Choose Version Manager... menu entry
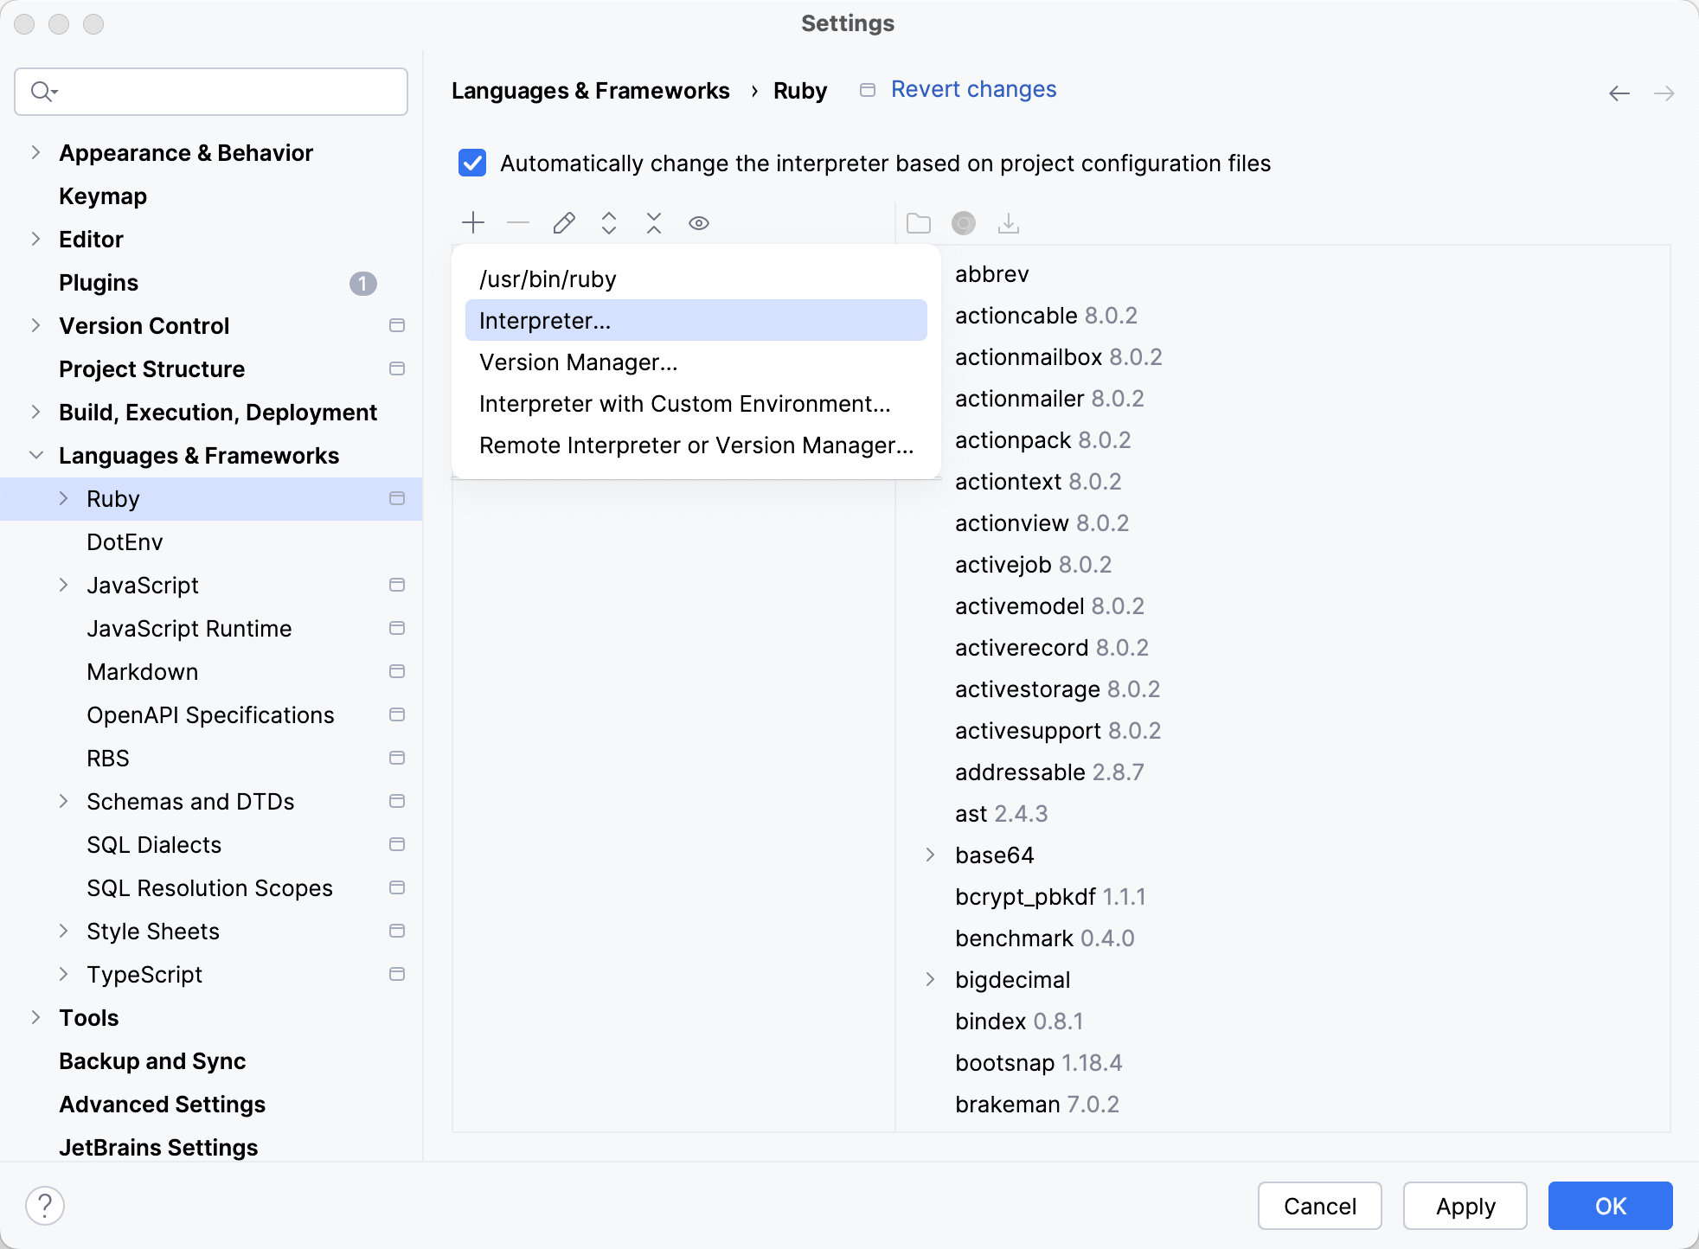Screen dimensions: 1699x1249 [578, 362]
